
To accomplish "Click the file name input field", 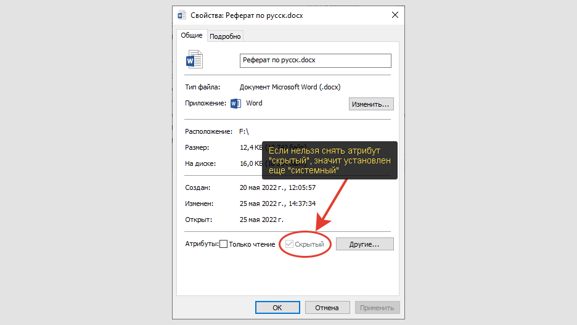I will click(316, 60).
